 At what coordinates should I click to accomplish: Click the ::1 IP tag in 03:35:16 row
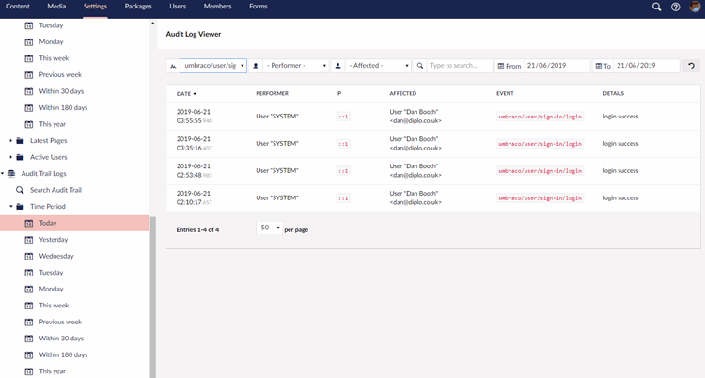[x=343, y=144]
